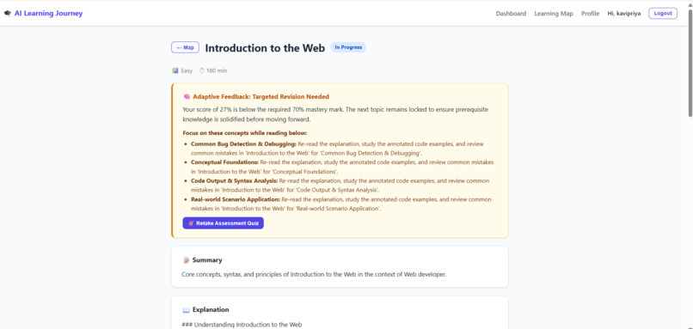
Task: Click the Summary section notepad icon
Action: click(x=186, y=260)
